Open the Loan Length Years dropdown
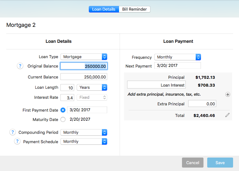This screenshot has width=239, height=171. pos(92,88)
